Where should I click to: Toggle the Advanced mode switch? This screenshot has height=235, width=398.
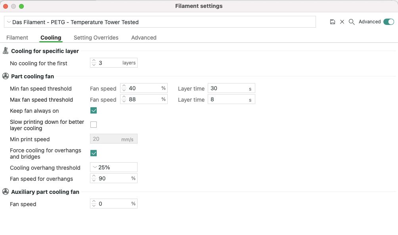pos(388,22)
